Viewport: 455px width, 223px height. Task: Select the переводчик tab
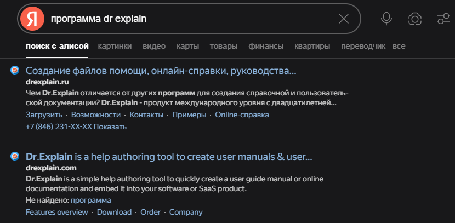pos(363,46)
